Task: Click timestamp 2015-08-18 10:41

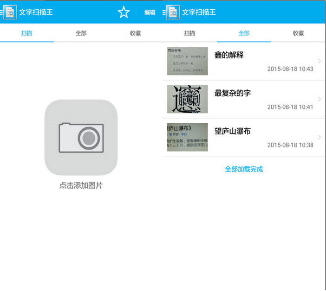Action: tap(290, 107)
